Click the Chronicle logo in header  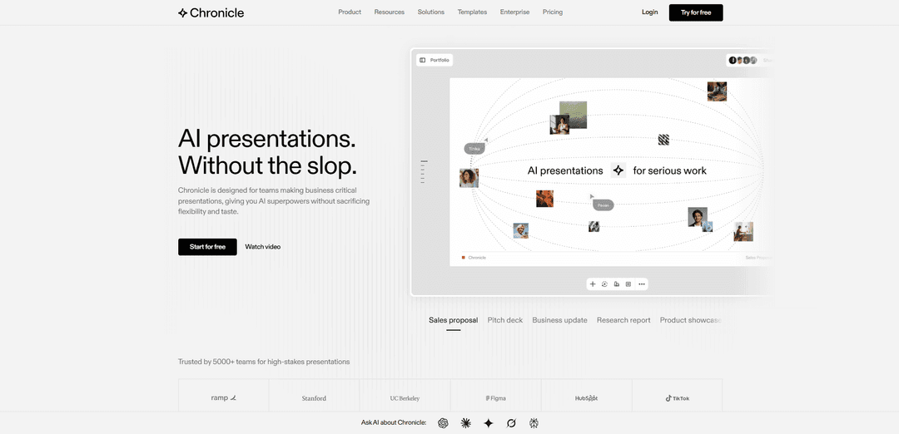211,12
